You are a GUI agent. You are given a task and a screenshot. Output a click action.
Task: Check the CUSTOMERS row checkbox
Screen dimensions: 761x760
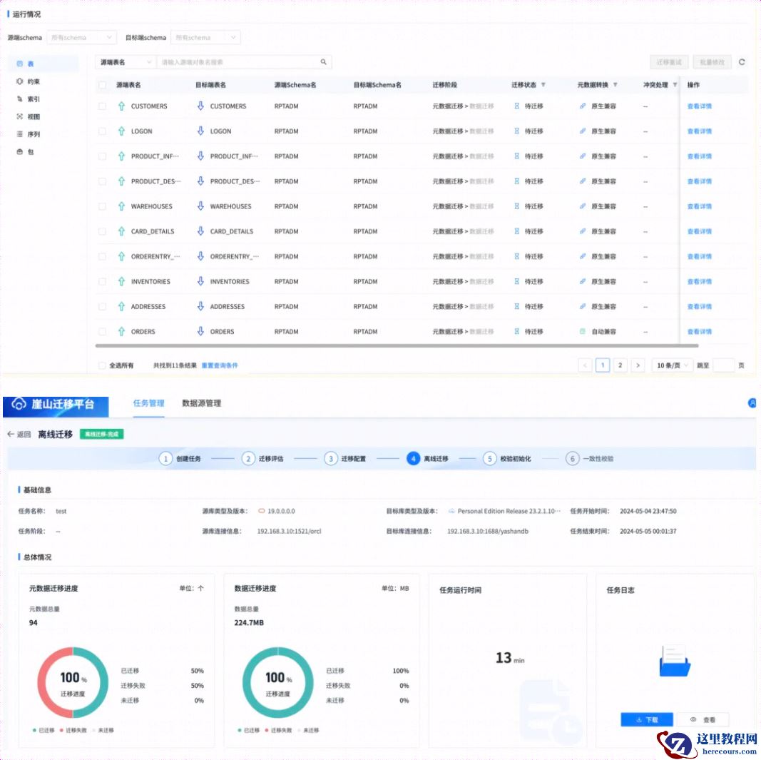pyautogui.click(x=103, y=106)
